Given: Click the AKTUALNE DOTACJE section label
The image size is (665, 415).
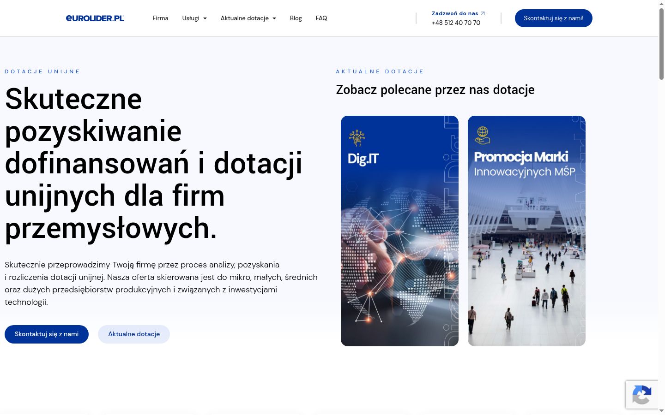Looking at the screenshot, I should (x=380, y=71).
